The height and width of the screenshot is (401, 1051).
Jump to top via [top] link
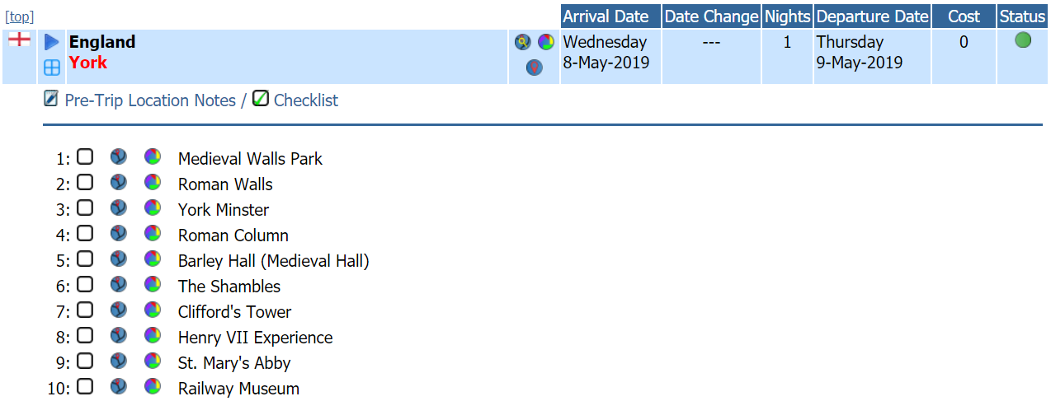click(x=20, y=16)
